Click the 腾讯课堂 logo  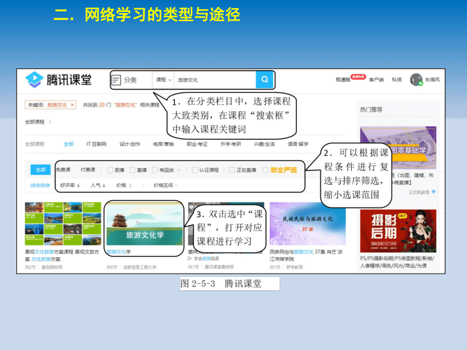[59, 80]
